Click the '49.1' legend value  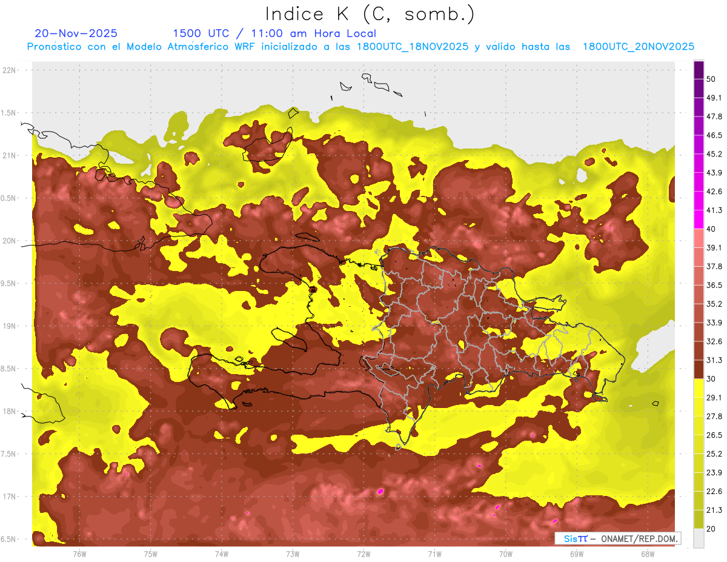click(x=714, y=98)
